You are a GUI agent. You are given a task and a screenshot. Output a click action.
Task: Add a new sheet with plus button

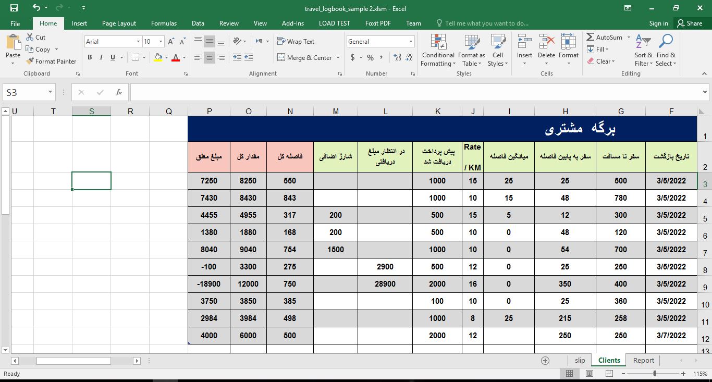click(545, 360)
